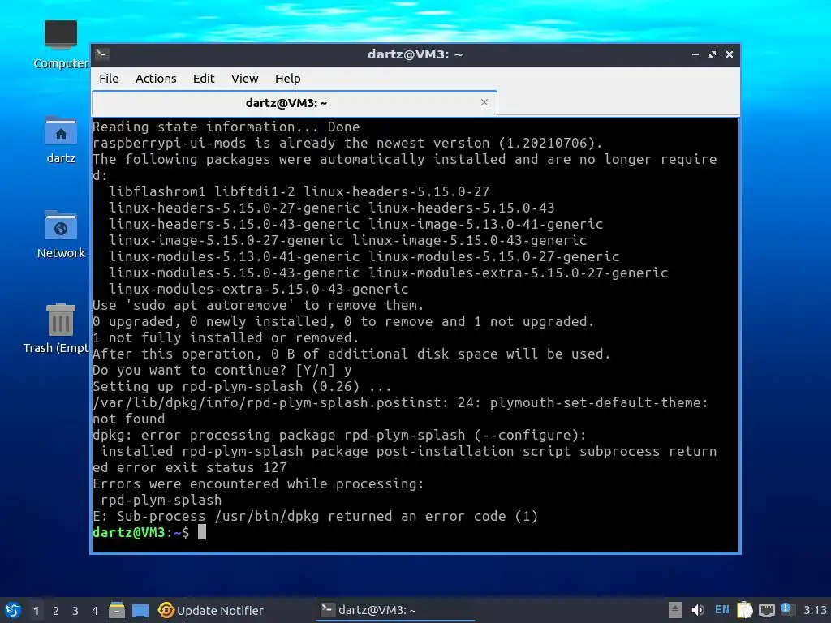The width and height of the screenshot is (831, 623).
Task: Click the show desktop panel icon
Action: coord(140,610)
